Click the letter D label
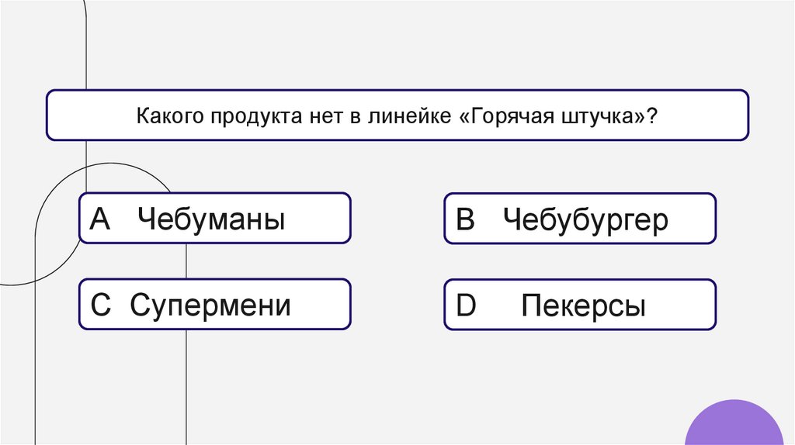 pos(465,306)
